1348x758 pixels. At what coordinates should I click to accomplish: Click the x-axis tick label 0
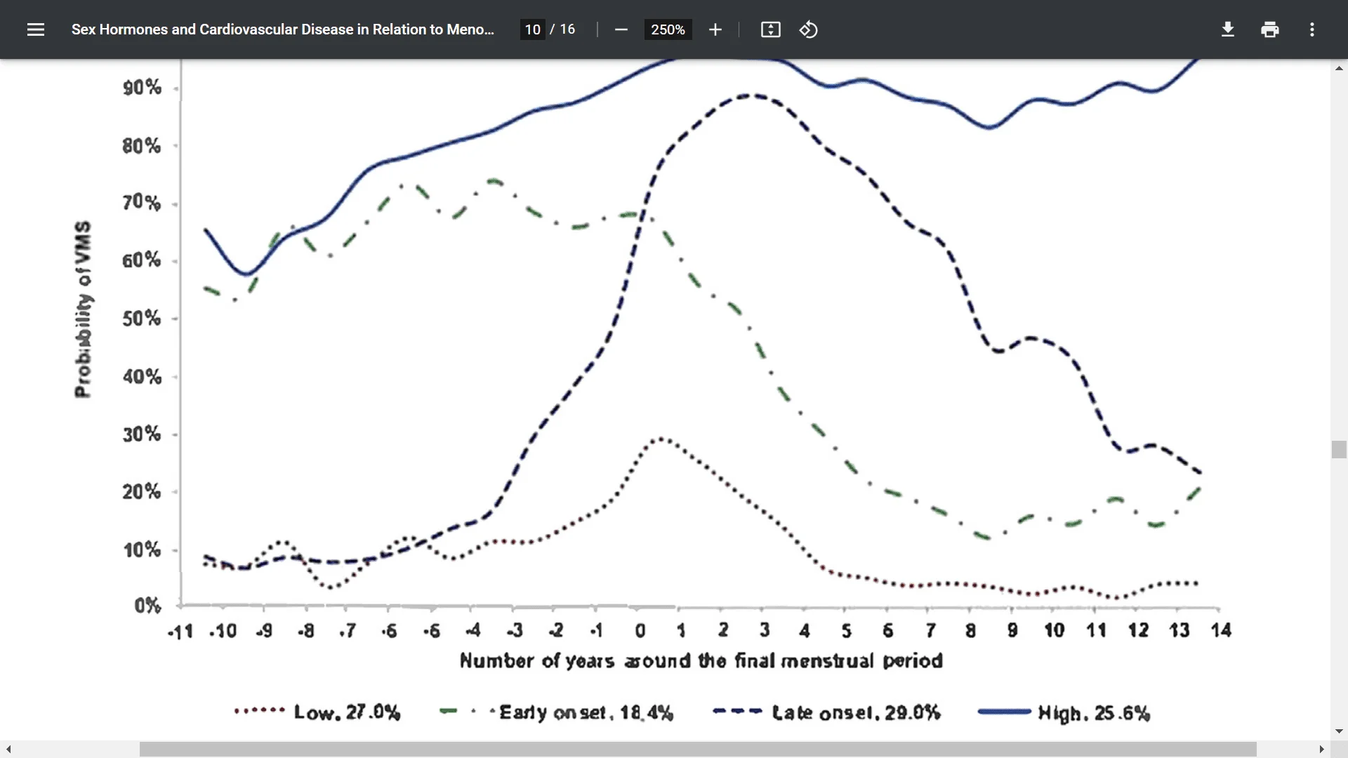640,631
